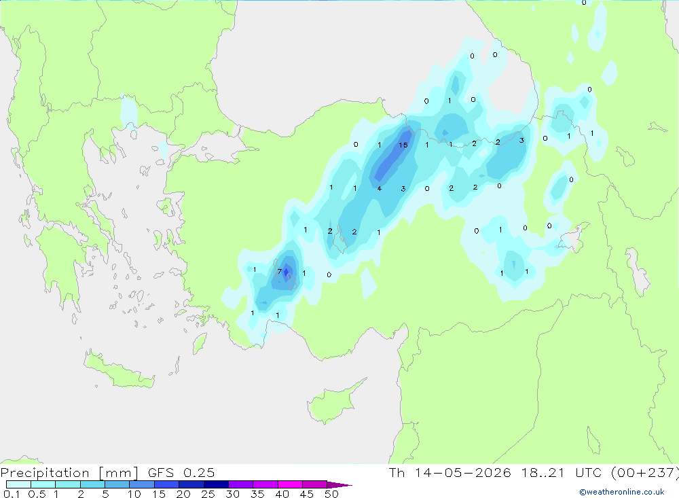
Task: Click the 10–15 mm legend color swatch
Action: pos(142,484)
